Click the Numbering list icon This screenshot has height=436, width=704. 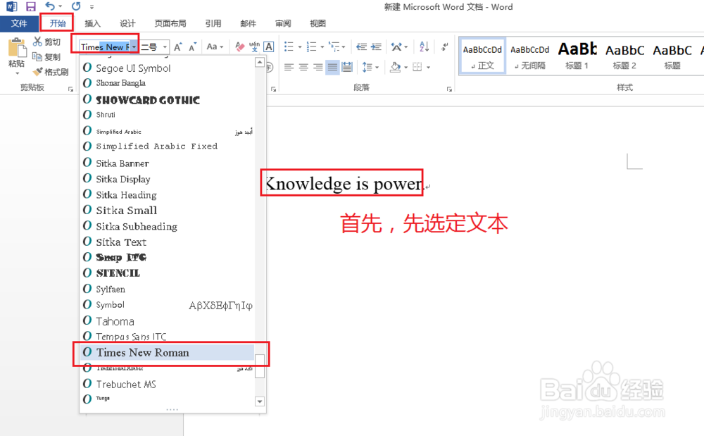pos(311,46)
